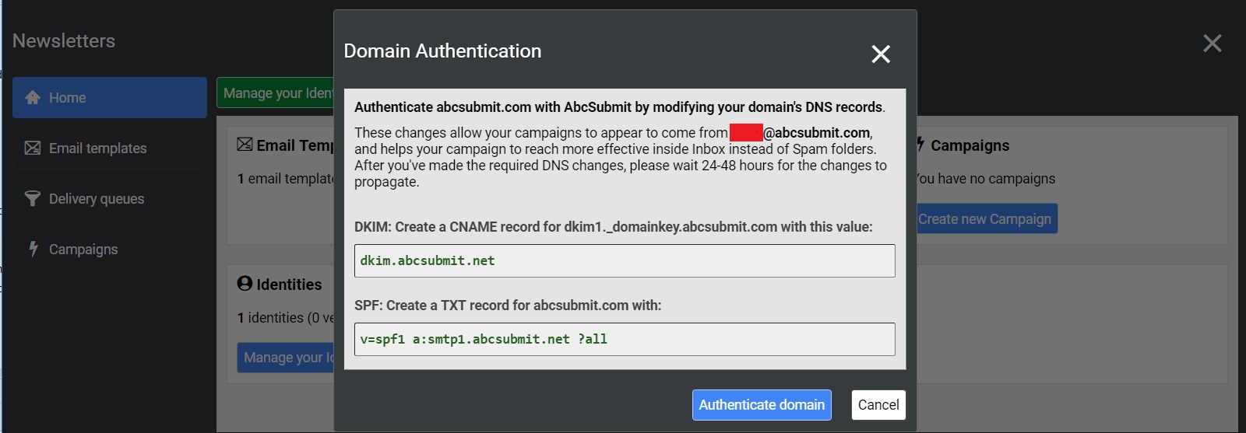The width and height of the screenshot is (1246, 433).
Task: Click the funnel icon for Delivery queues
Action: click(x=33, y=199)
